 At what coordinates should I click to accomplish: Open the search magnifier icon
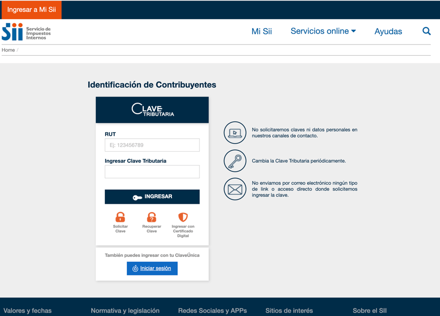(x=426, y=31)
